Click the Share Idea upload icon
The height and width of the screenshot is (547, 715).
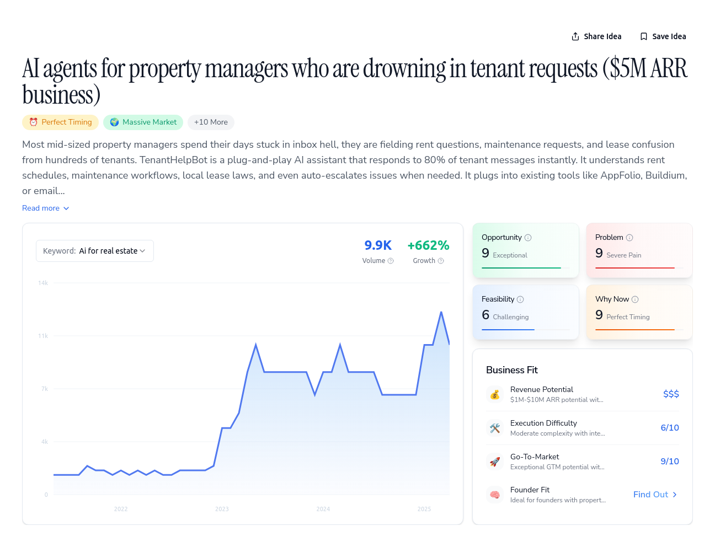click(575, 36)
